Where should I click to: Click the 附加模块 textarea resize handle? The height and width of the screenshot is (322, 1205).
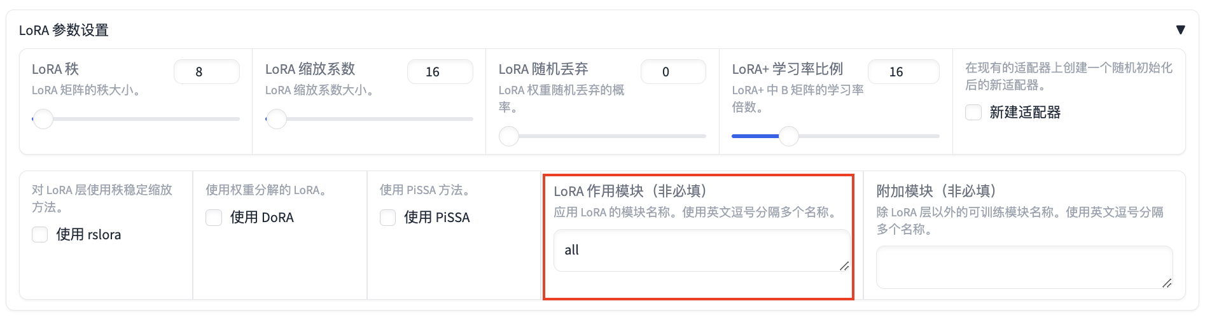click(x=1167, y=283)
